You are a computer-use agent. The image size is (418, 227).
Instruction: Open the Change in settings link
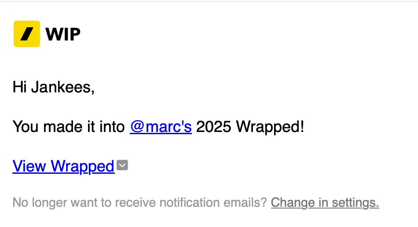click(x=325, y=202)
